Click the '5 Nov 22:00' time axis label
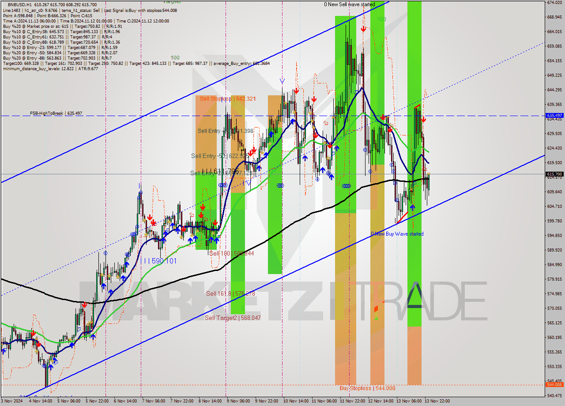Viewport: 565px width, 406px height. pyautogui.click(x=98, y=401)
